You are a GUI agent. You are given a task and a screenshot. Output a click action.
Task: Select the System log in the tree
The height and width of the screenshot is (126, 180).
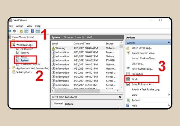coord(24,60)
